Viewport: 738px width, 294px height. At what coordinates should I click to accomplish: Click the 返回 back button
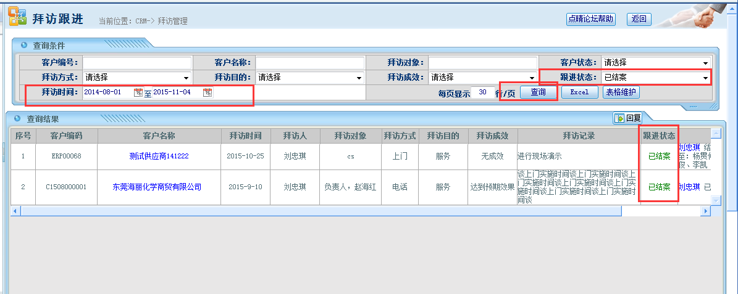[x=639, y=19]
